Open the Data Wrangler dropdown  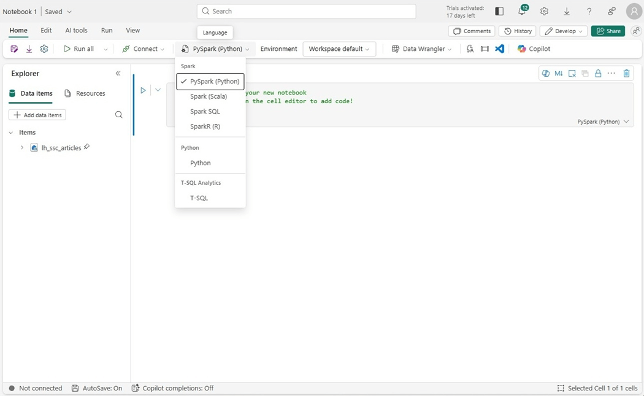point(421,49)
